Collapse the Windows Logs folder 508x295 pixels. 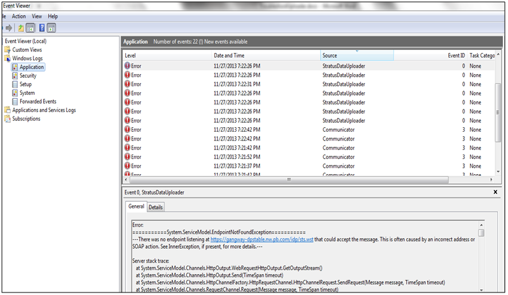pyautogui.click(x=27, y=58)
